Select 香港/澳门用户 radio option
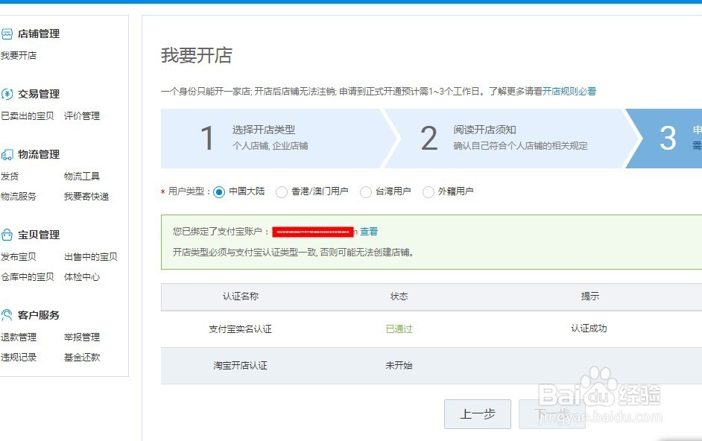Viewport: 702px width, 441px height. click(282, 192)
